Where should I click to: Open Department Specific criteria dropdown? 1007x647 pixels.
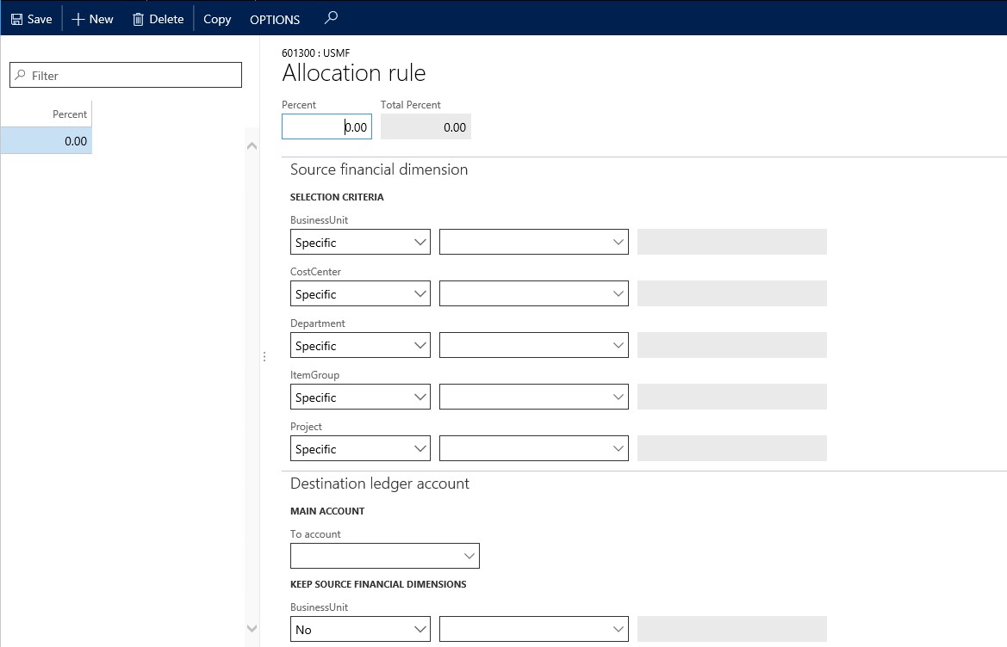[420, 346]
